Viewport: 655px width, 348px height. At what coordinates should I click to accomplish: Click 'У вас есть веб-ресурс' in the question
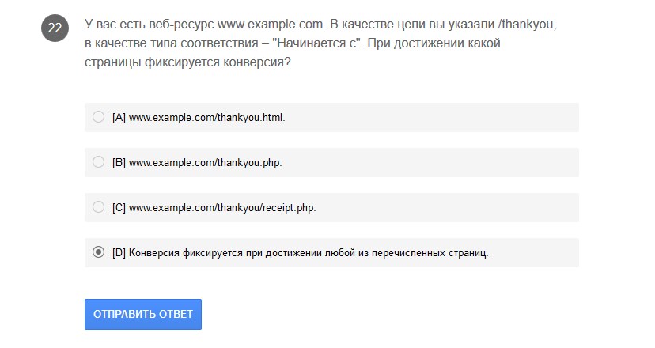point(149,25)
